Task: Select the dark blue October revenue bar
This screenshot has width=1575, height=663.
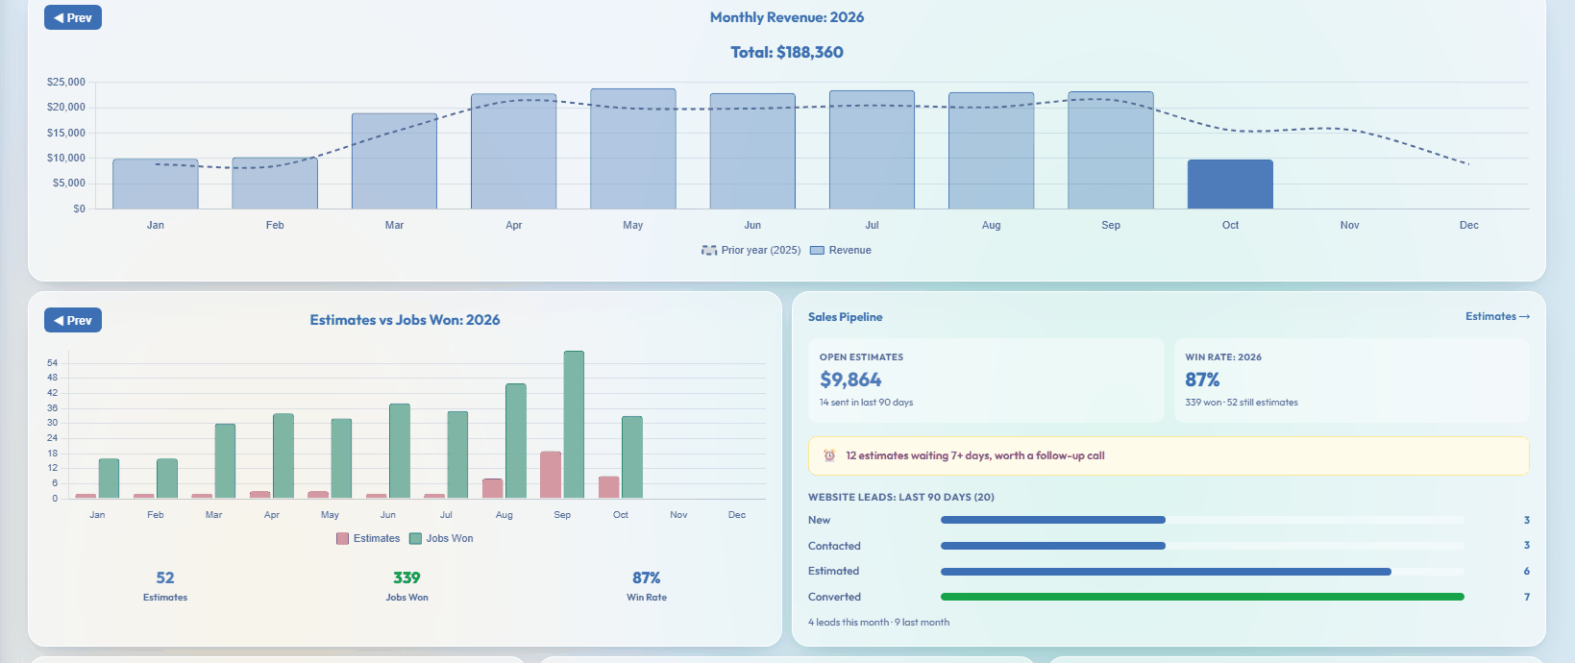Action: [1230, 184]
